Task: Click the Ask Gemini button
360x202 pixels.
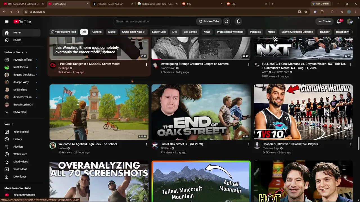Action: (320, 4)
